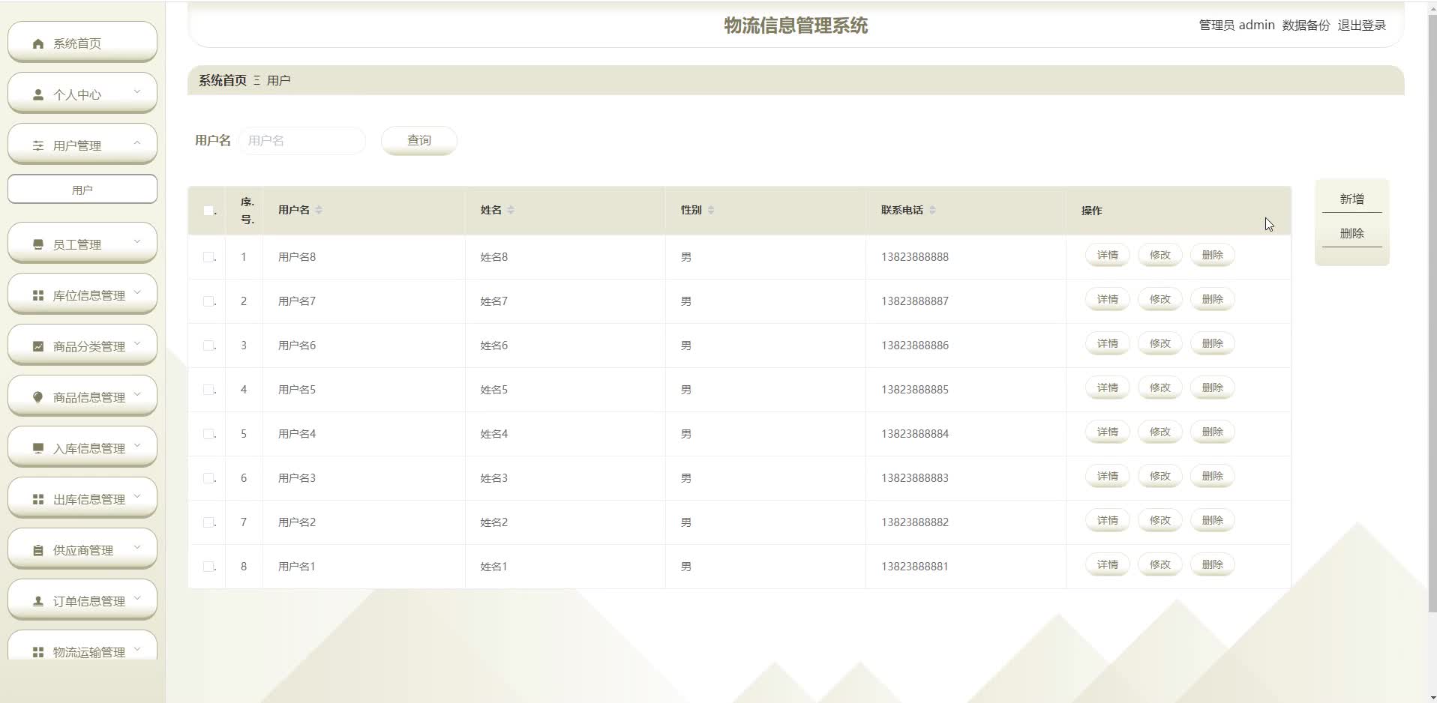
Task: Open the 出库信息管理 menu item
Action: (x=82, y=498)
